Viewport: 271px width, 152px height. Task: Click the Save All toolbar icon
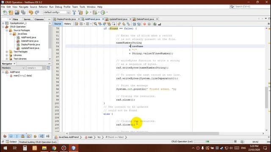point(23,12)
